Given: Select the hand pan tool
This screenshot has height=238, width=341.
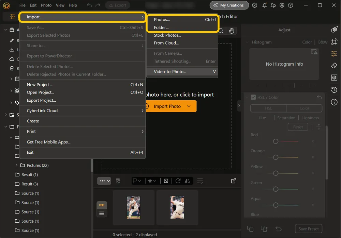Looking at the screenshot, I should (232, 31).
